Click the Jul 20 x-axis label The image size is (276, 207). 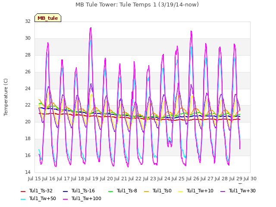click(107, 179)
